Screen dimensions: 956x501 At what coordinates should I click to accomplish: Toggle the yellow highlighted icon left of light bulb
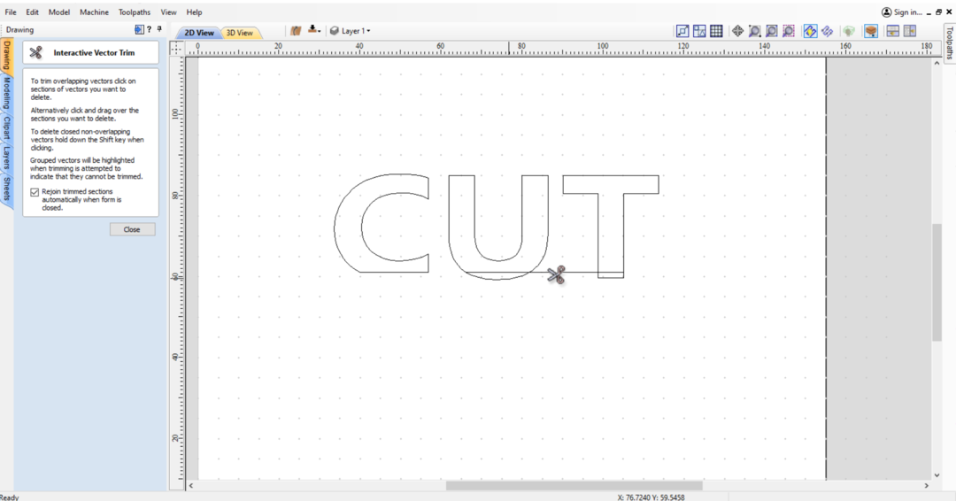810,31
